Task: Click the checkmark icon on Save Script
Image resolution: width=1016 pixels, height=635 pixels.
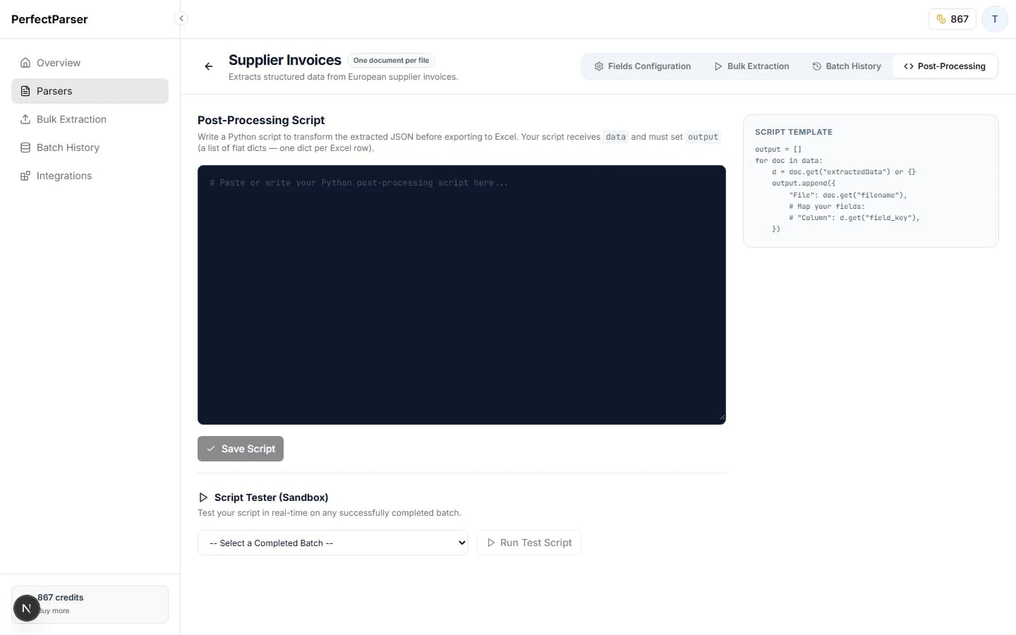Action: [211, 449]
